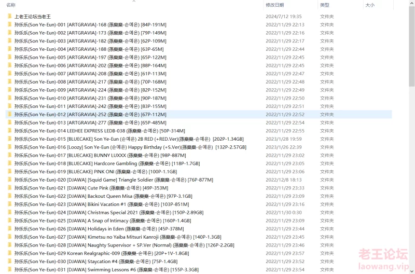
Task: Select the 上老王论坛当老王 folder icon
Action: (10, 17)
